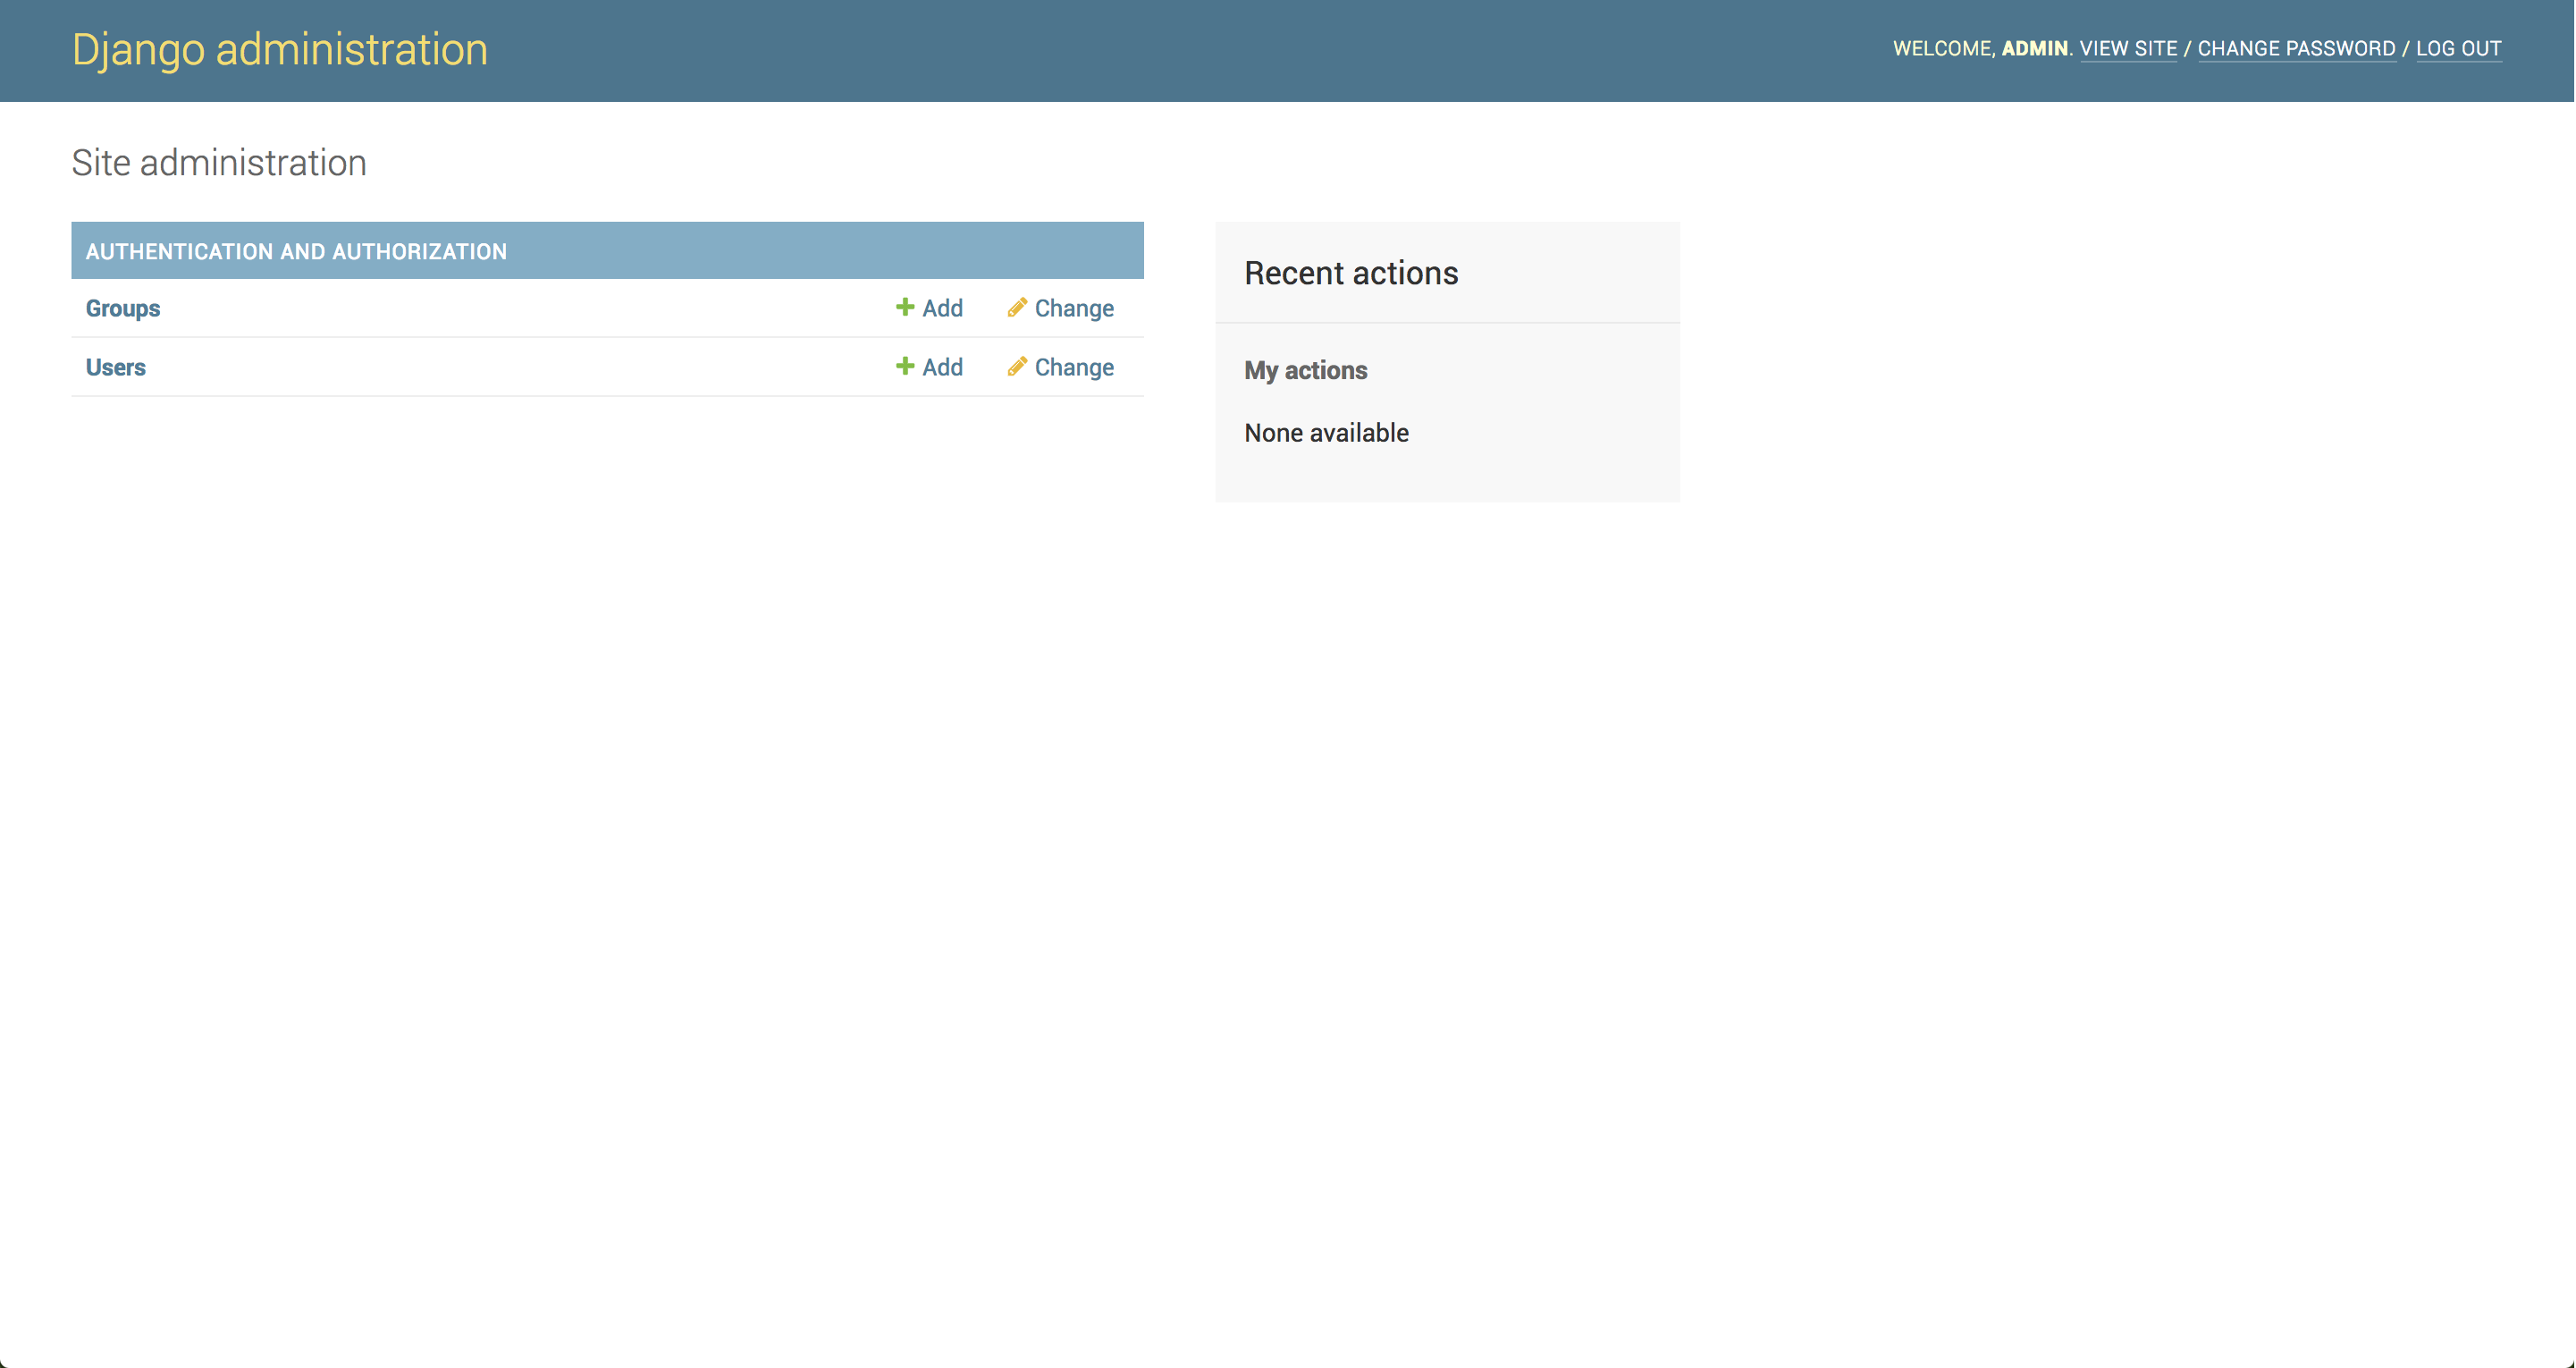Viewport: 2576px width, 1368px height.
Task: Log out via the Log Out link
Action: coord(2458,48)
